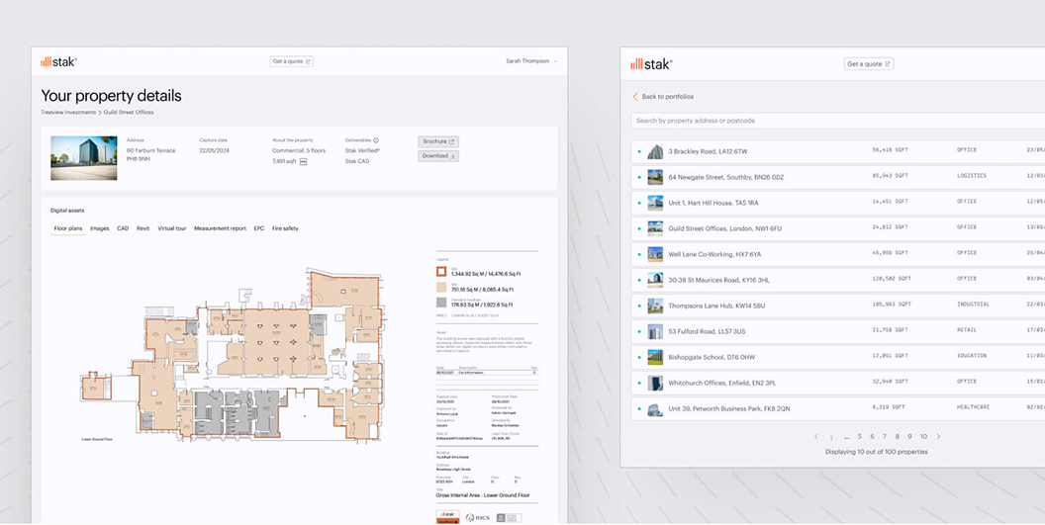
Task: Open the Bishopgate School thumbnail in the list
Action: coord(655,357)
